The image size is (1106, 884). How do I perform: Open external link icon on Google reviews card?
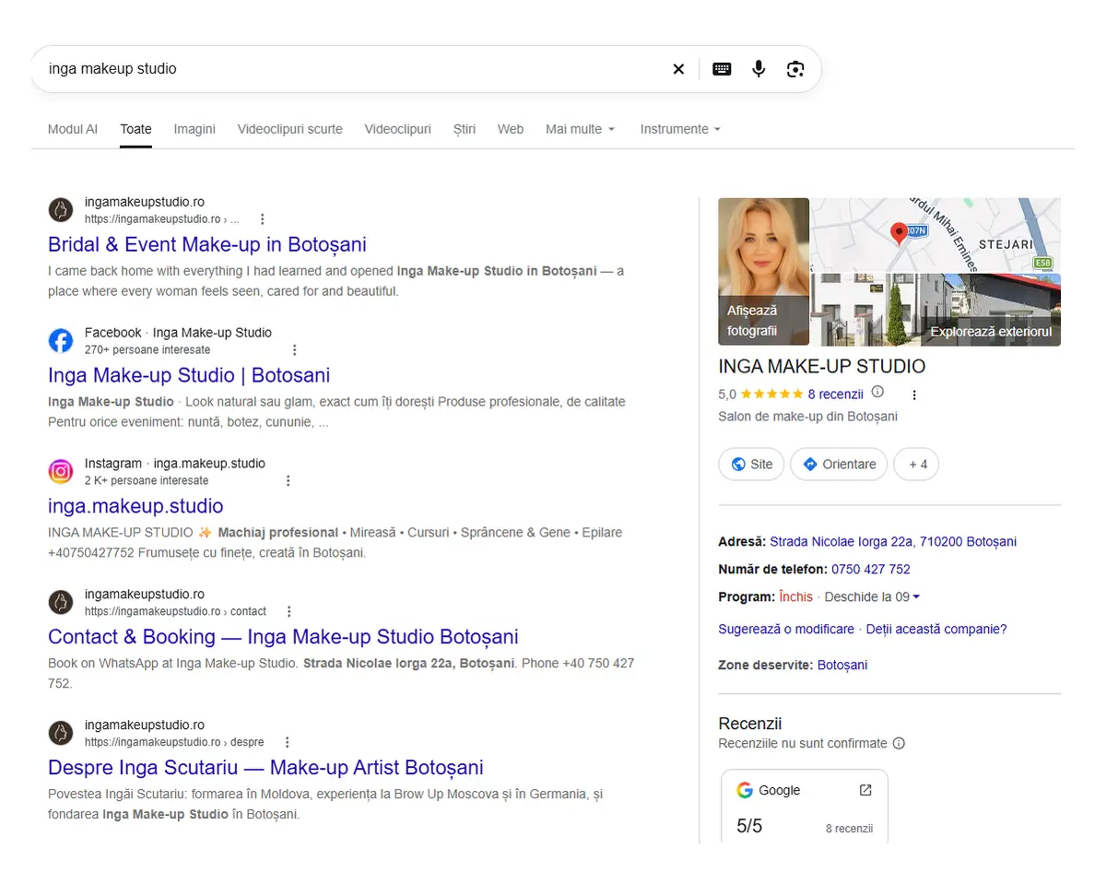[x=865, y=790]
